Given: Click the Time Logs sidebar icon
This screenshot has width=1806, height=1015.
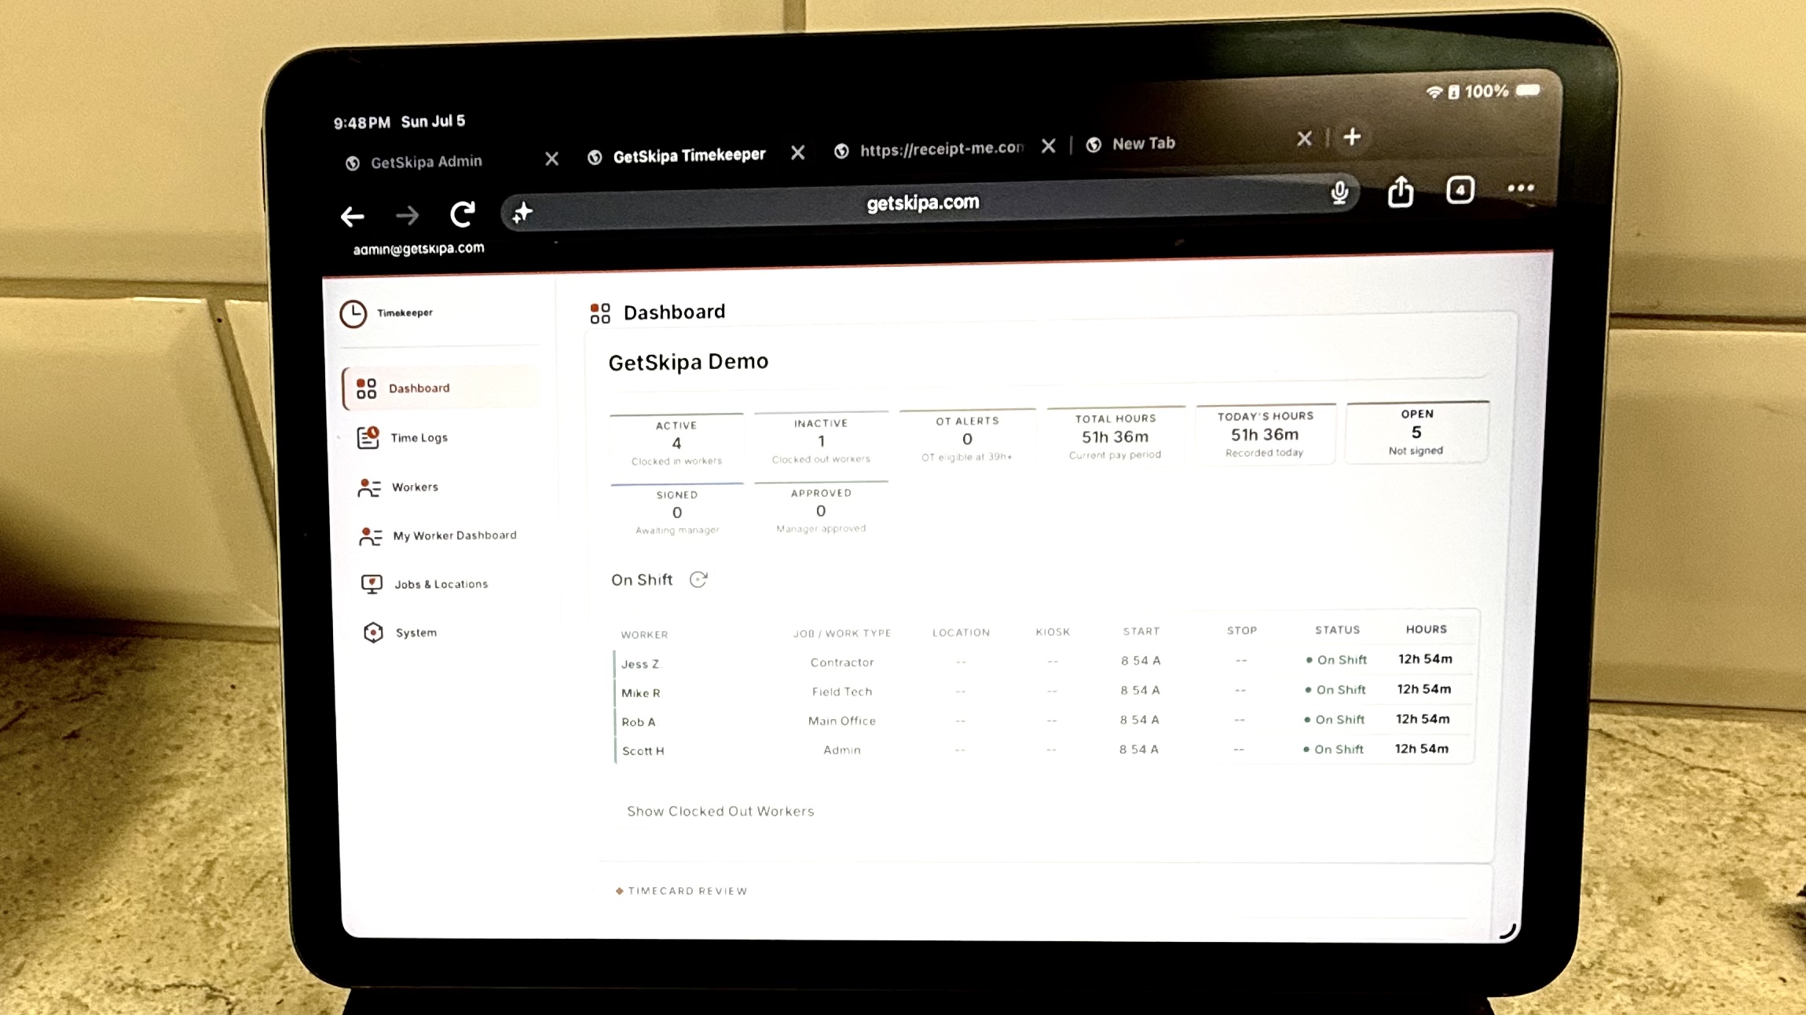Looking at the screenshot, I should click(368, 437).
